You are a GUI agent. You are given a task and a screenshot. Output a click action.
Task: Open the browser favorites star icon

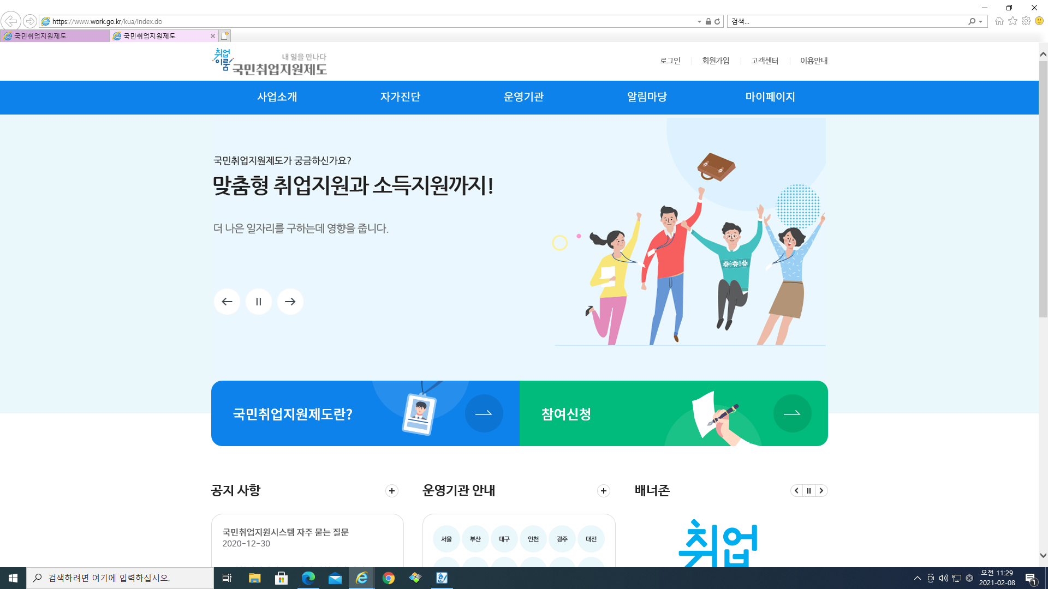tap(1013, 21)
